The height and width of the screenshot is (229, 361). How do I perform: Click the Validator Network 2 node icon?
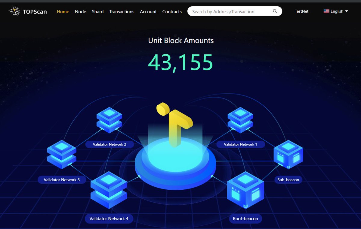click(109, 120)
